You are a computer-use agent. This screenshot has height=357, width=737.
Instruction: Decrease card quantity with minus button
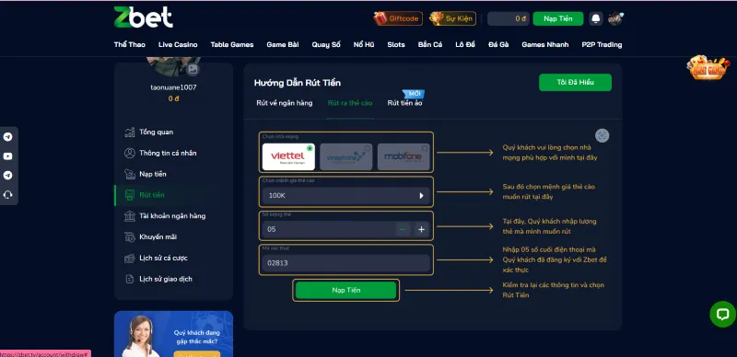403,229
